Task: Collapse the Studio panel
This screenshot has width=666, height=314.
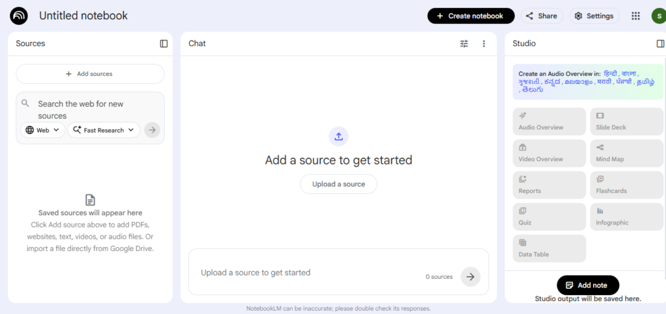Action: [x=660, y=44]
